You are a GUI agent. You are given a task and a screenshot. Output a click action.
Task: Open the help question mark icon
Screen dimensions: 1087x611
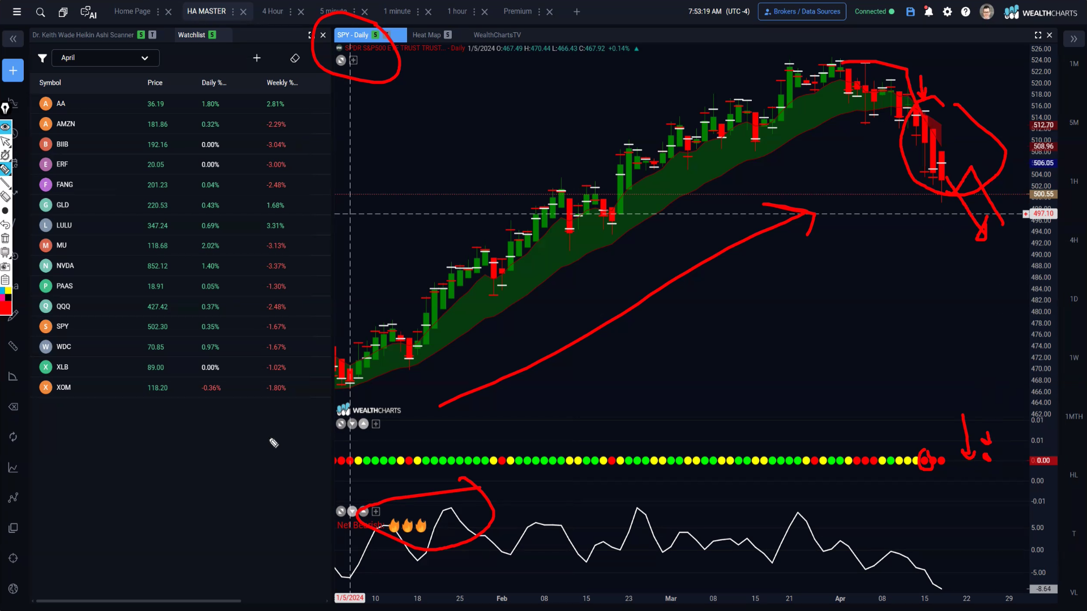(966, 11)
